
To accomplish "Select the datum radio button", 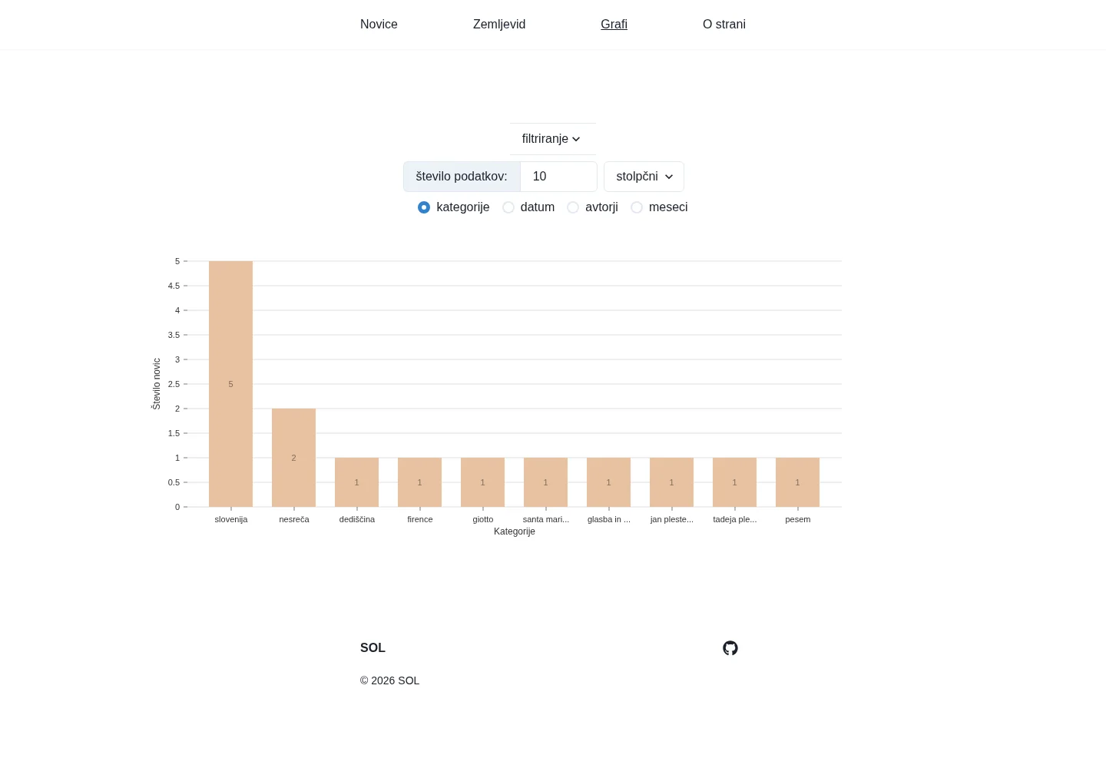I will [508, 207].
